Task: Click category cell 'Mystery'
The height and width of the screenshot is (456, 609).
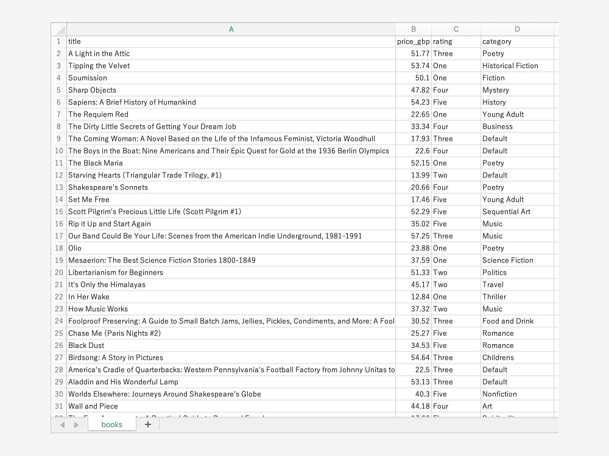Action: pos(517,90)
